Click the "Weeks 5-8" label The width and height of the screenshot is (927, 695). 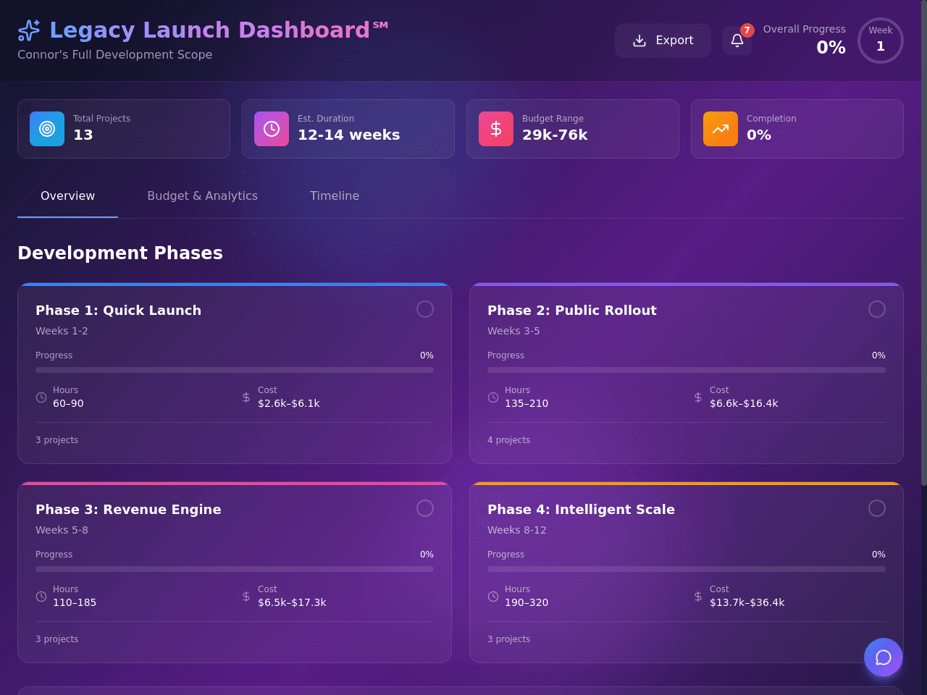coord(62,530)
